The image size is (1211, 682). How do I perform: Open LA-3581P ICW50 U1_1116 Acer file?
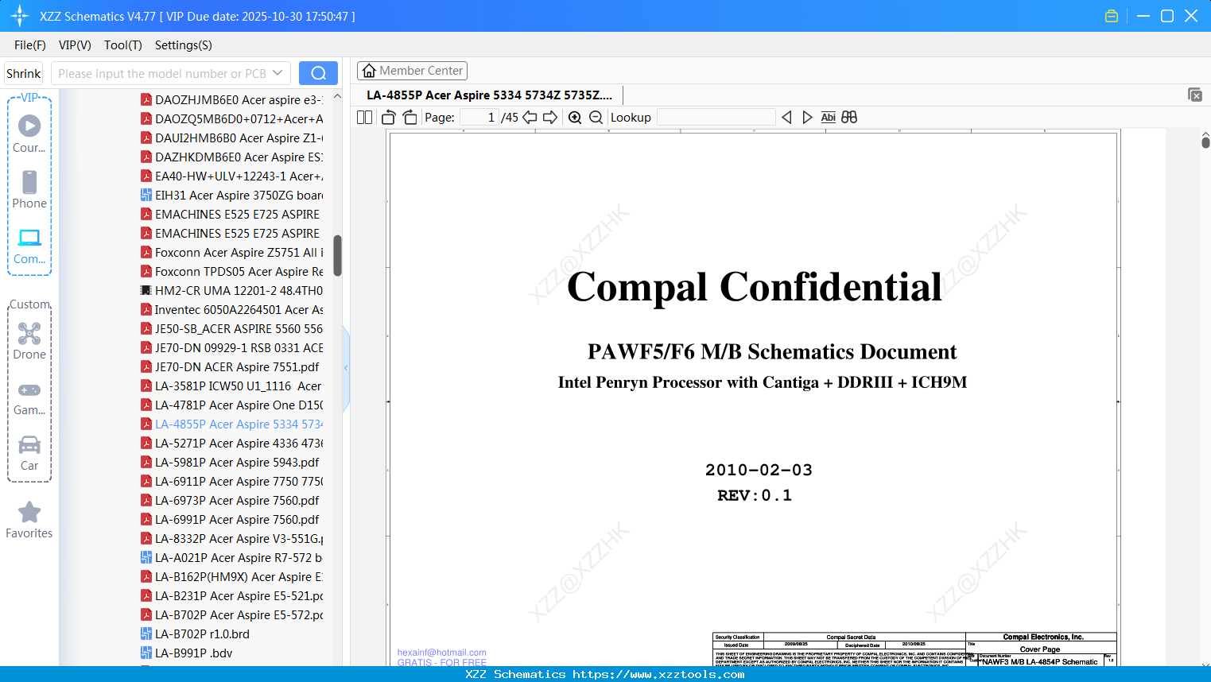point(231,386)
